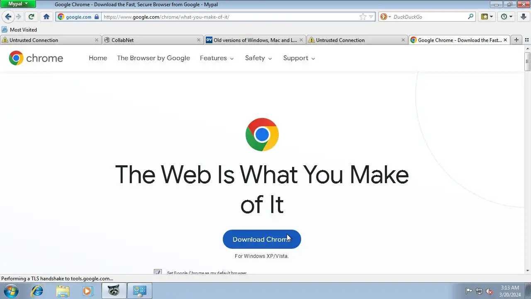
Task: Open the Control Panel taskbar icon
Action: pyautogui.click(x=139, y=291)
